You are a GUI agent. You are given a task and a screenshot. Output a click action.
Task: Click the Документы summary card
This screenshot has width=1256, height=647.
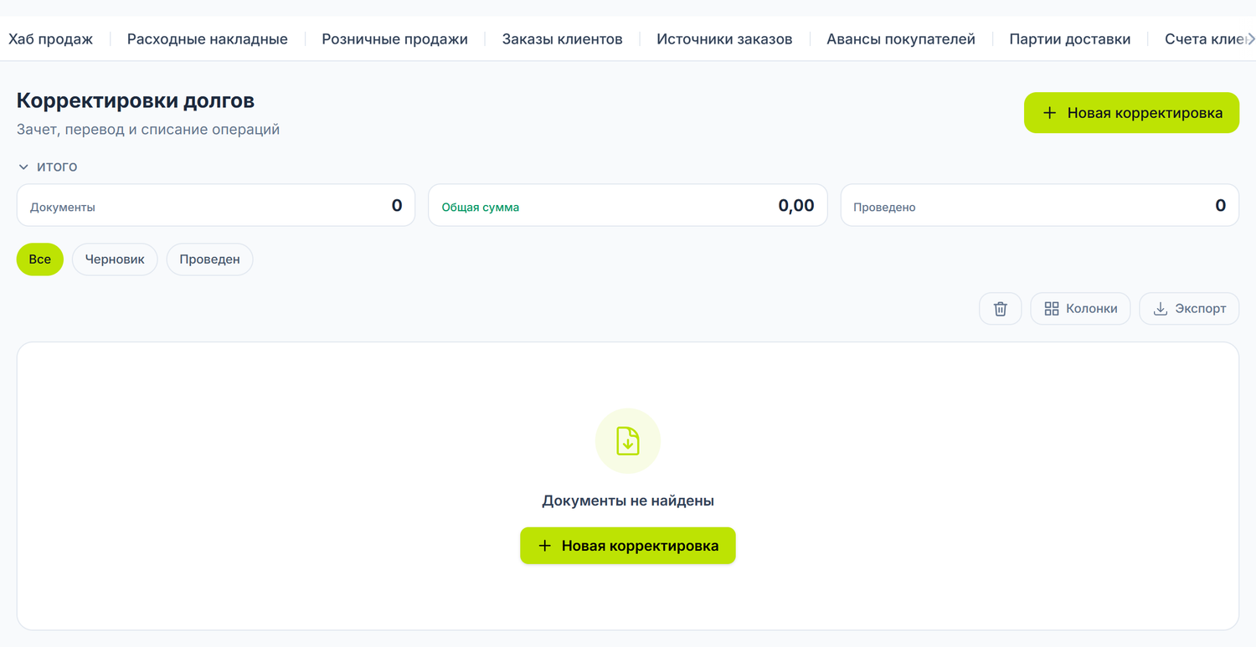point(216,206)
